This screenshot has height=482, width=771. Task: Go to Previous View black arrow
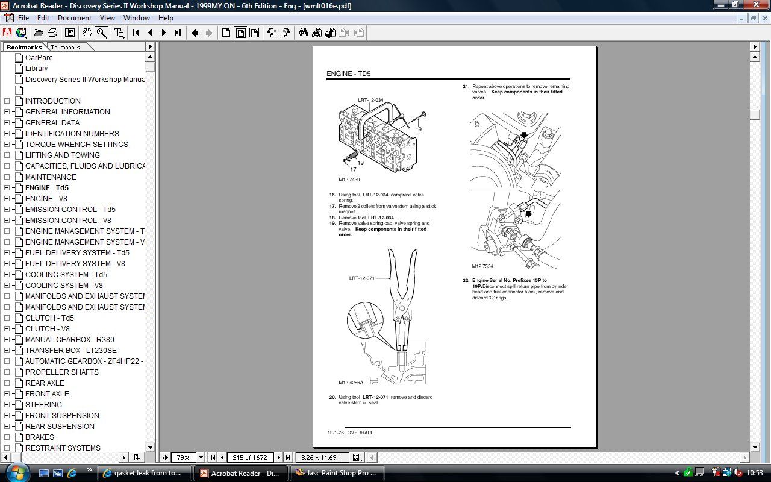[195, 33]
